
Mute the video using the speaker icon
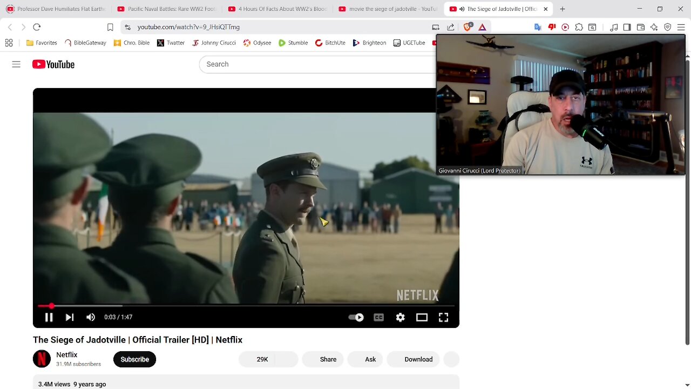click(x=91, y=317)
